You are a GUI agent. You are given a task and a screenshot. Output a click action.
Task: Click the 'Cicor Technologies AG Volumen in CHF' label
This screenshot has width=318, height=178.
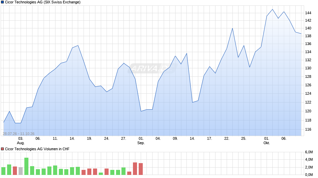click(x=37, y=149)
